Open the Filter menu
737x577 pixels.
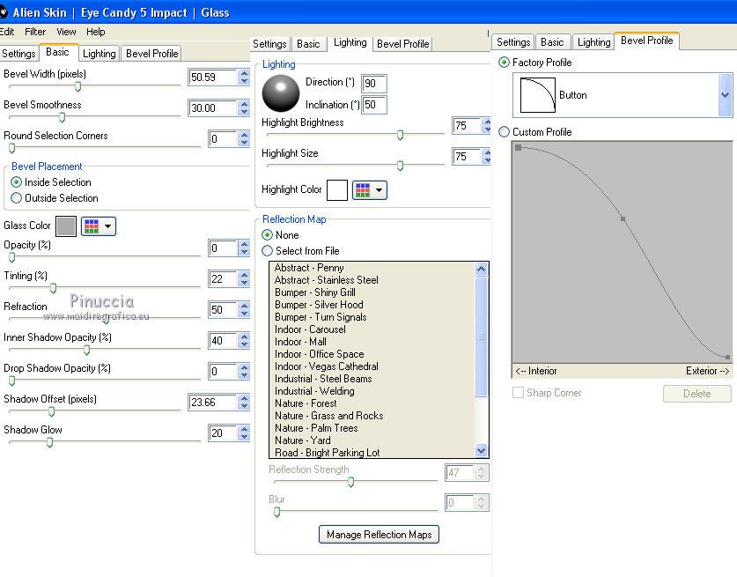[x=35, y=32]
